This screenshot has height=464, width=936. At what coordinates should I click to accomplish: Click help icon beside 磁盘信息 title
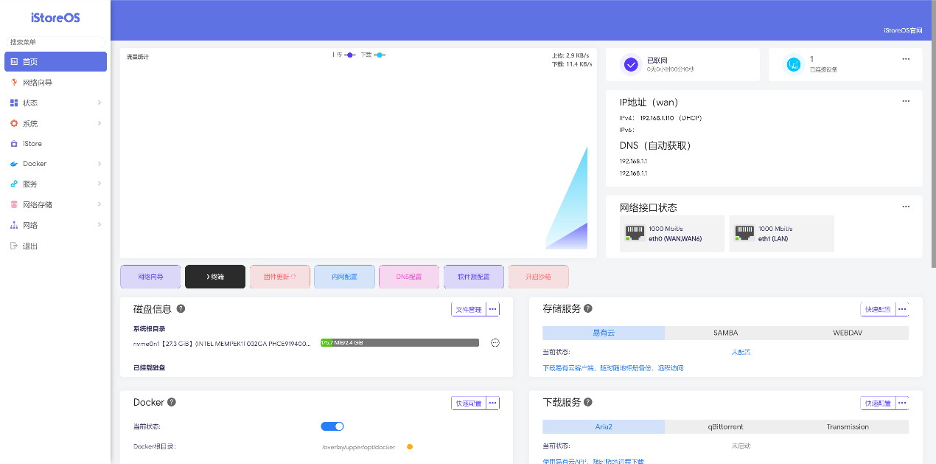click(181, 309)
